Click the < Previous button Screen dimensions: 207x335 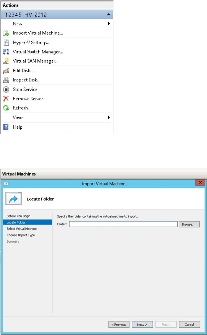[x=119, y=325]
